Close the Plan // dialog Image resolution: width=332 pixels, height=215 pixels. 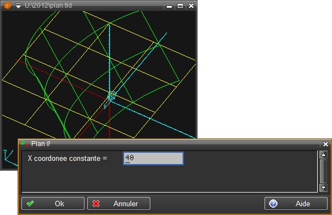325,144
